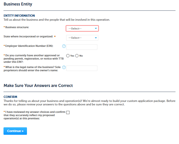Click the "State where incorporated or organized" label
179x144 pixels.
click(28, 36)
